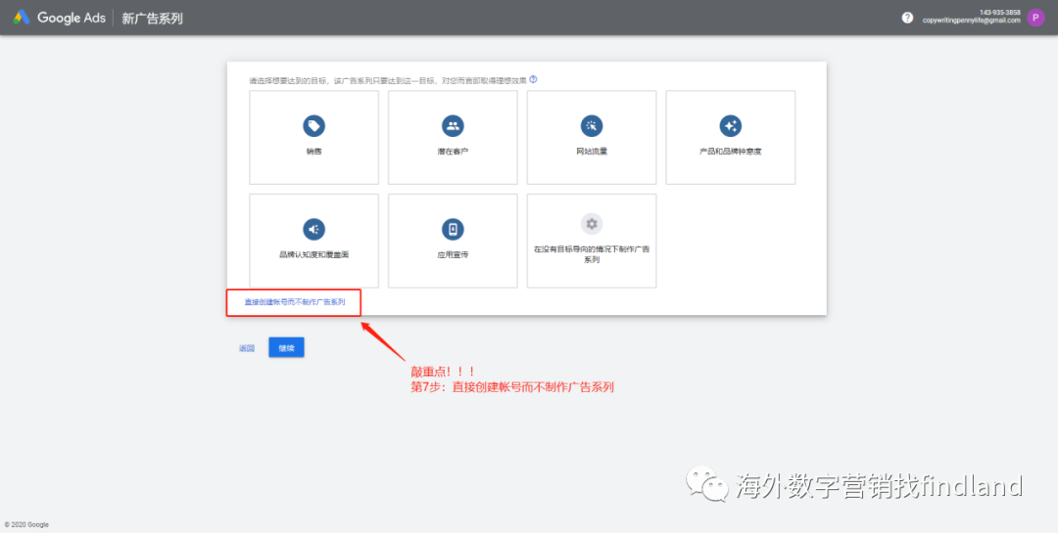Select the 潜在客户 goal card
The width and height of the screenshot is (1058, 533).
453,138
